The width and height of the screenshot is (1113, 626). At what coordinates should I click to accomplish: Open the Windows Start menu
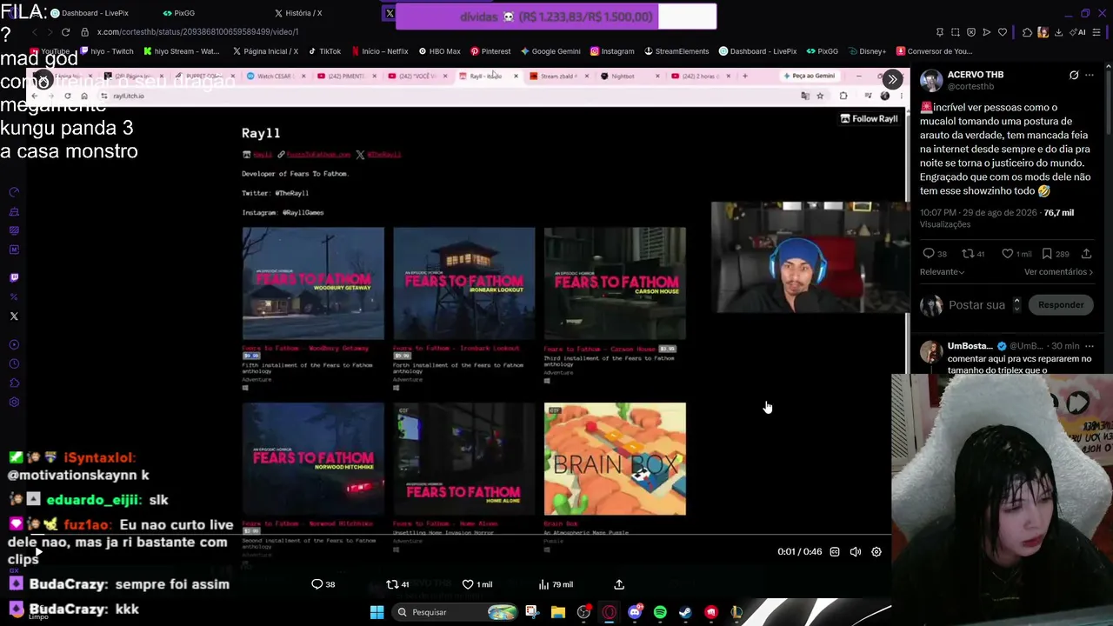coord(377,612)
